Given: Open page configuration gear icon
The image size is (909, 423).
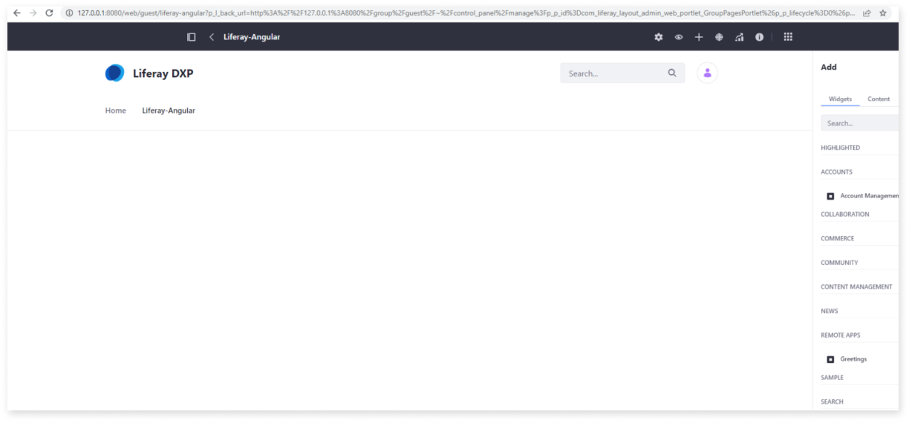Looking at the screenshot, I should coord(658,37).
